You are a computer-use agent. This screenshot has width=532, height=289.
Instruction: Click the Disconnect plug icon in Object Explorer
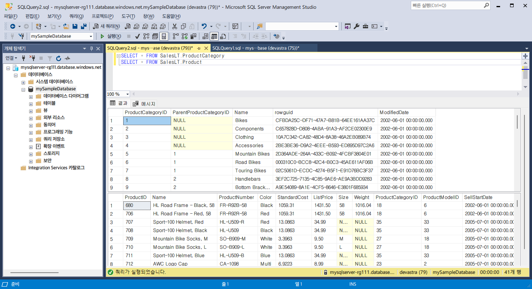33,58
